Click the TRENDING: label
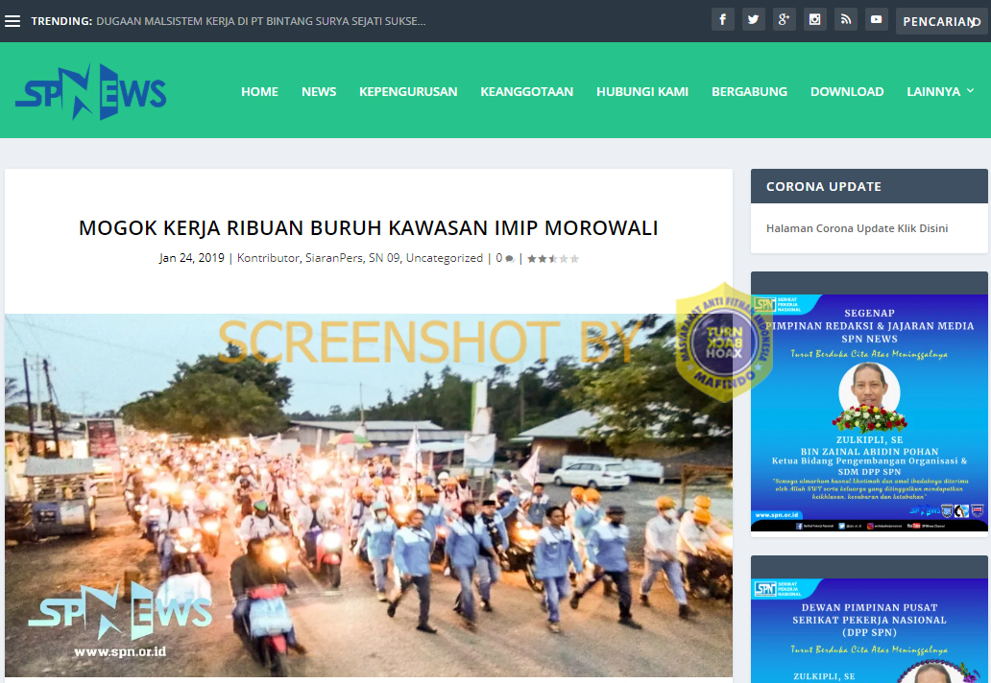This screenshot has width=991, height=683. pyautogui.click(x=61, y=21)
